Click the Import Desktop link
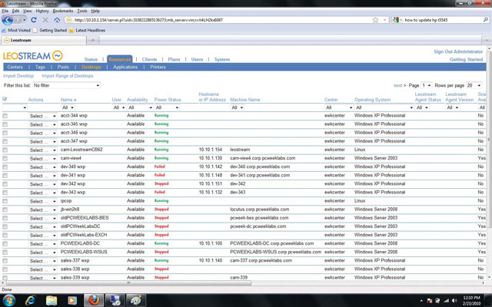This screenshot has height=307, width=492. pyautogui.click(x=18, y=76)
